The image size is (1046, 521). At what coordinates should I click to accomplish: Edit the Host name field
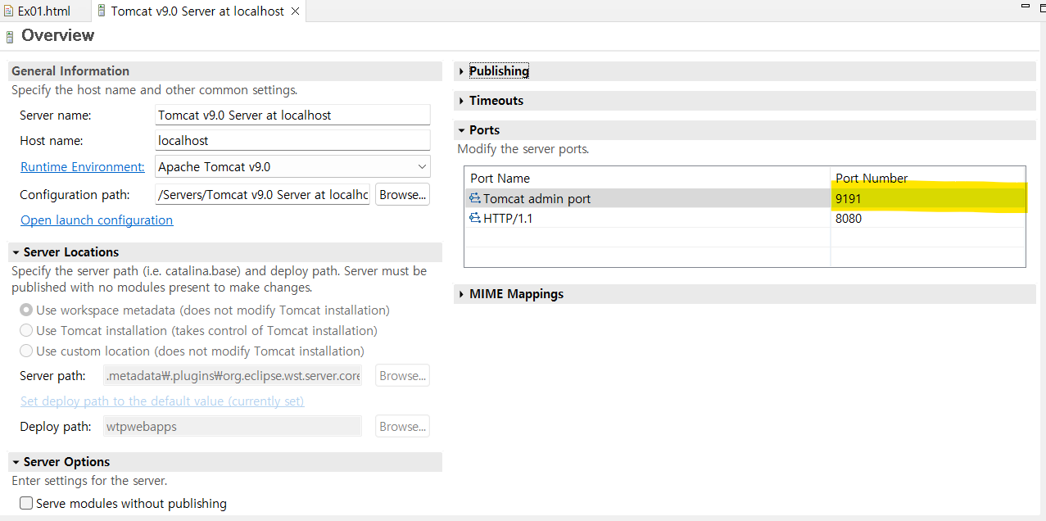(x=292, y=141)
